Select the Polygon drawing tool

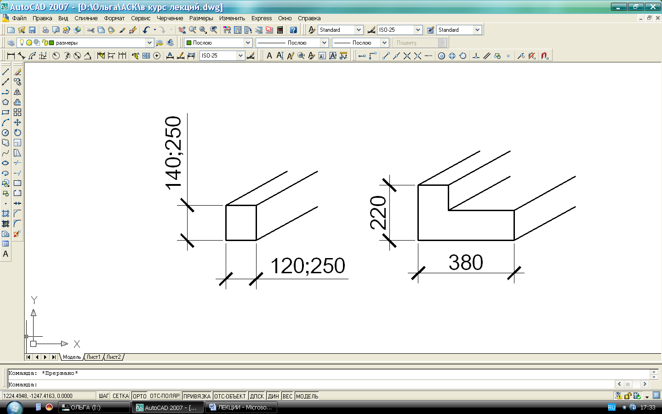6,102
